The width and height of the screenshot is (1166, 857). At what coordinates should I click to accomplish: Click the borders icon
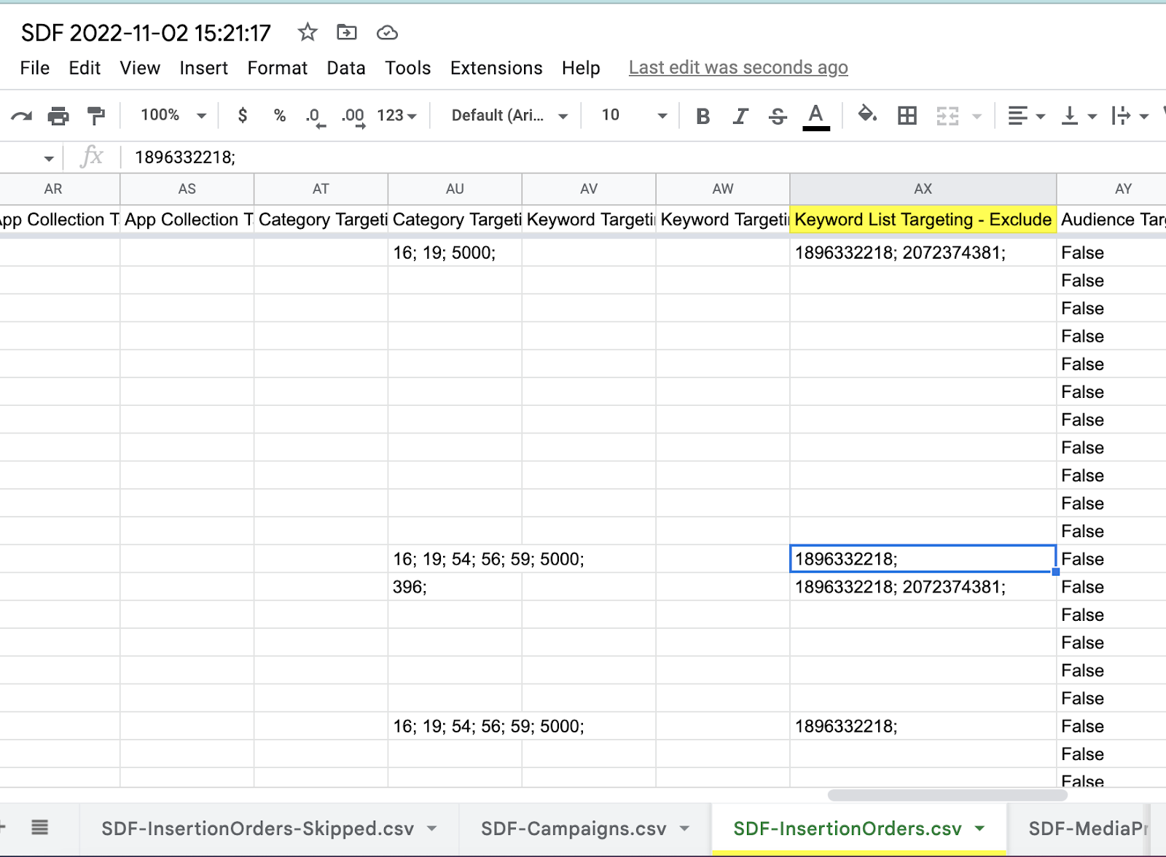click(907, 116)
